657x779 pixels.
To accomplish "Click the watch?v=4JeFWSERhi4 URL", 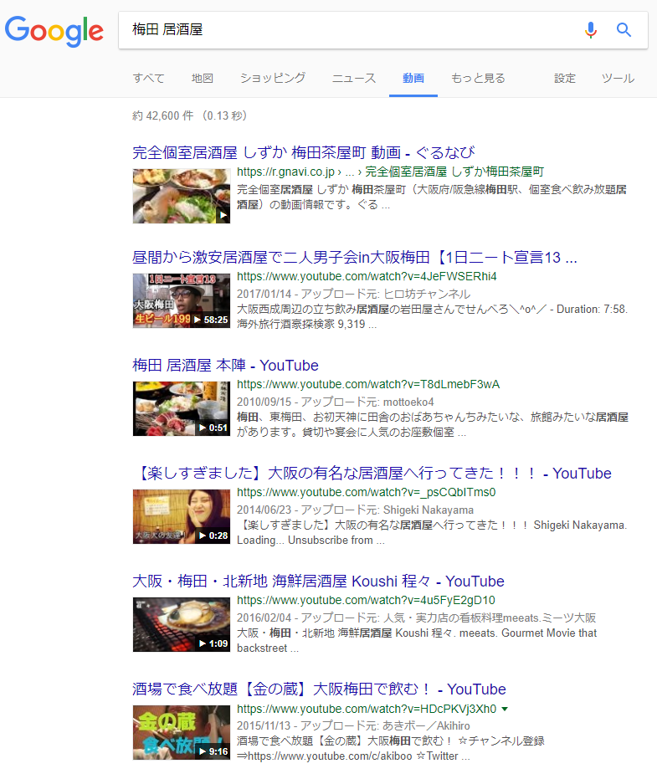I will coord(367,277).
